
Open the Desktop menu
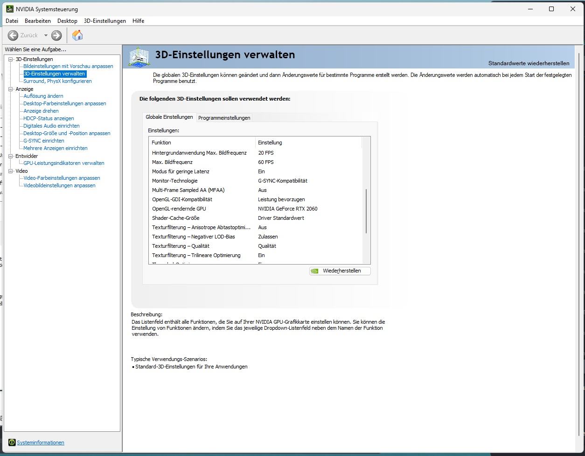point(67,21)
